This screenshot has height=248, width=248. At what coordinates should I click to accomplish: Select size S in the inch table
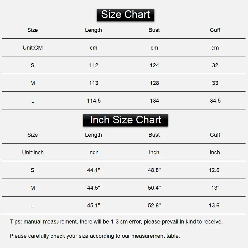(33, 170)
